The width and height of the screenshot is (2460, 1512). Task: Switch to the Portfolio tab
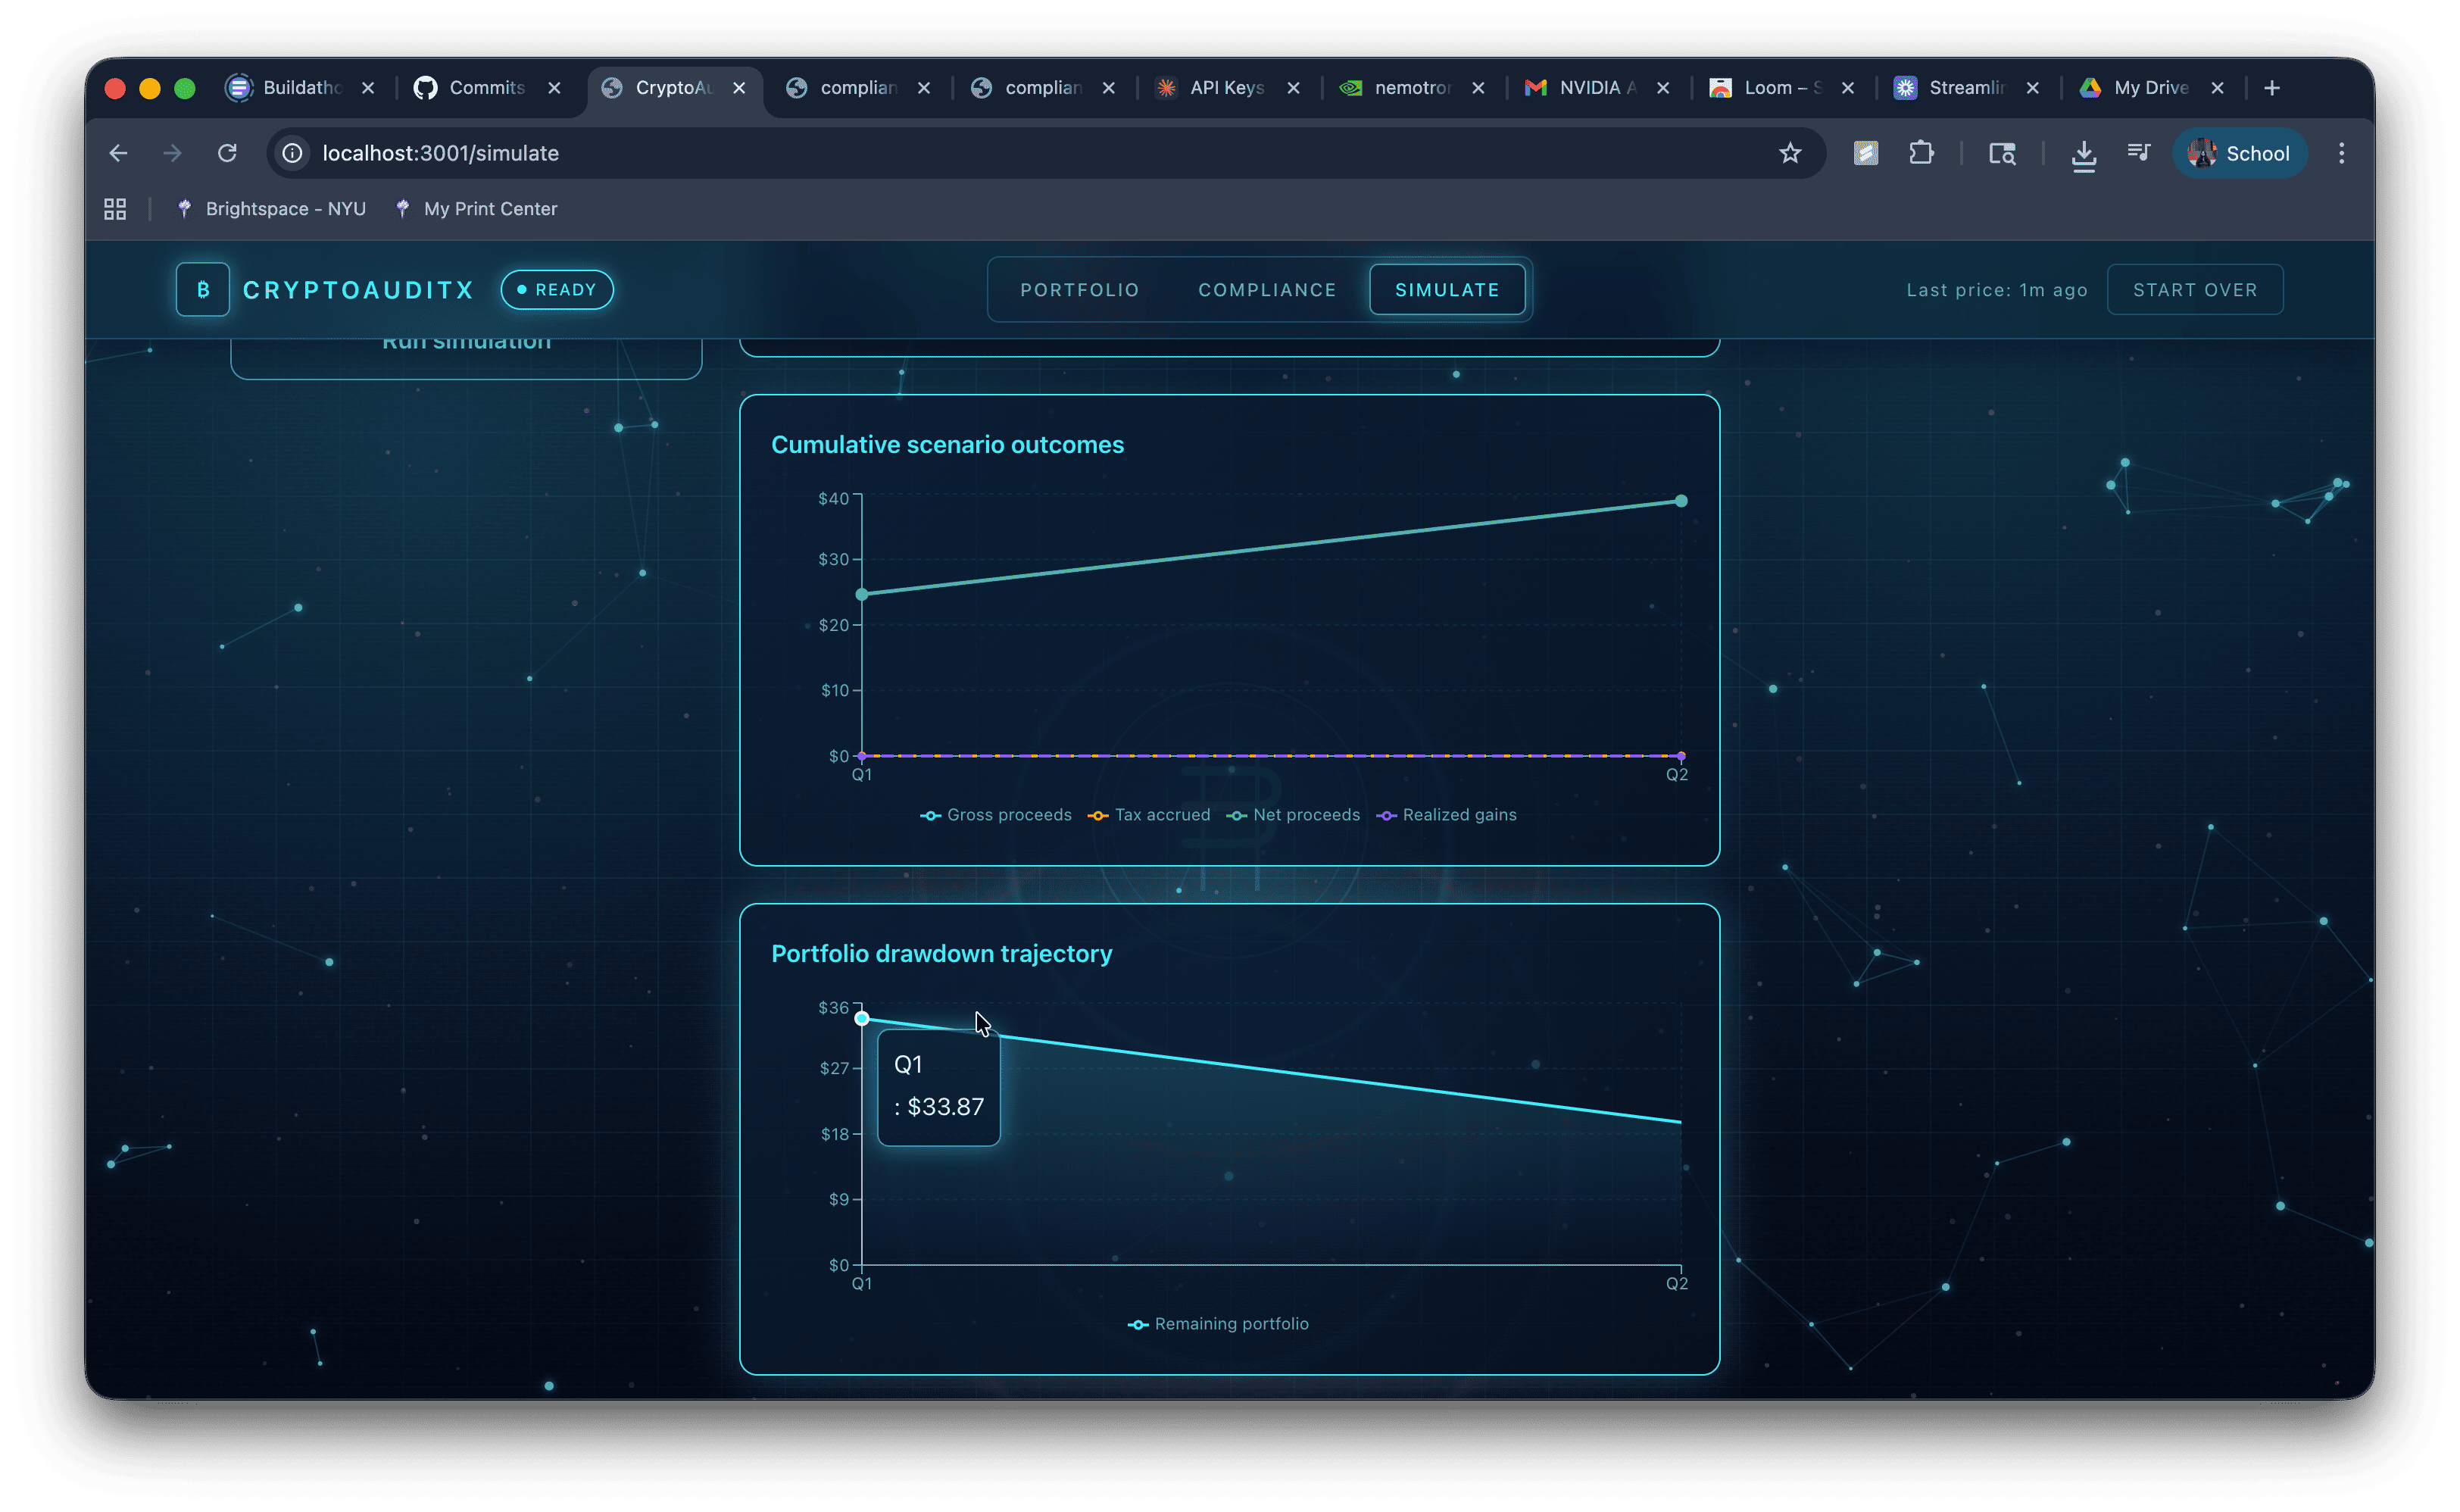[1079, 290]
